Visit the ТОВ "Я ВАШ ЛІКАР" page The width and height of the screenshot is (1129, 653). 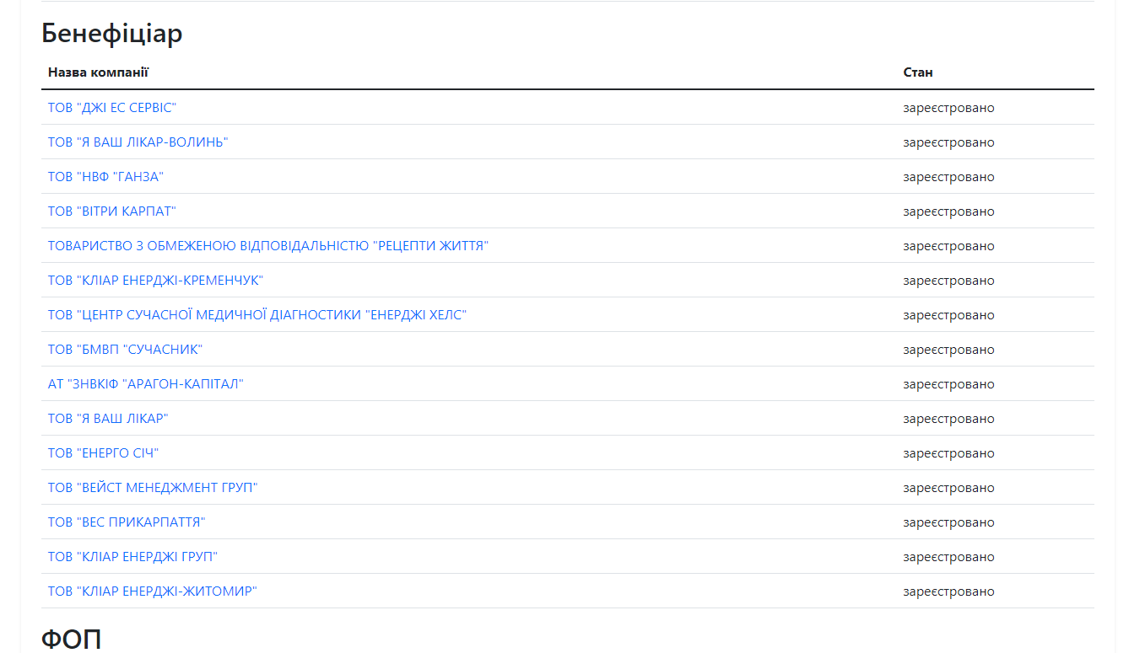(x=108, y=419)
